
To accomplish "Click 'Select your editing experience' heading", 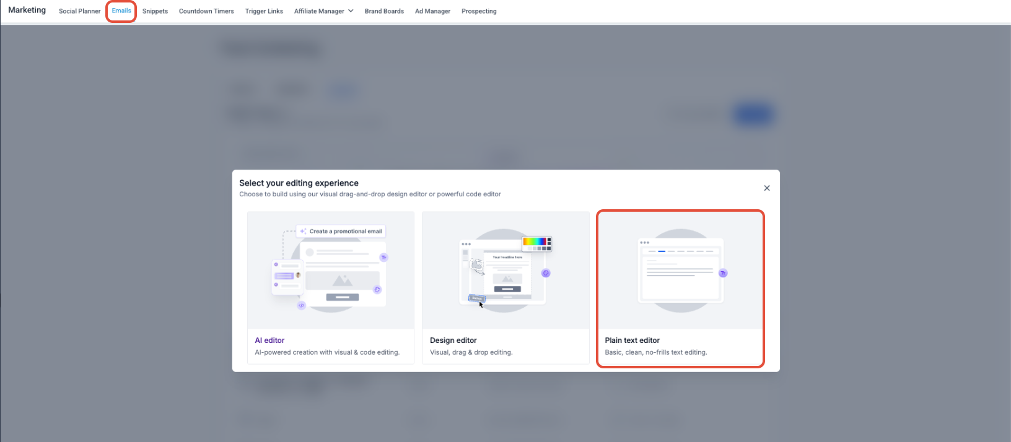I will pyautogui.click(x=299, y=183).
